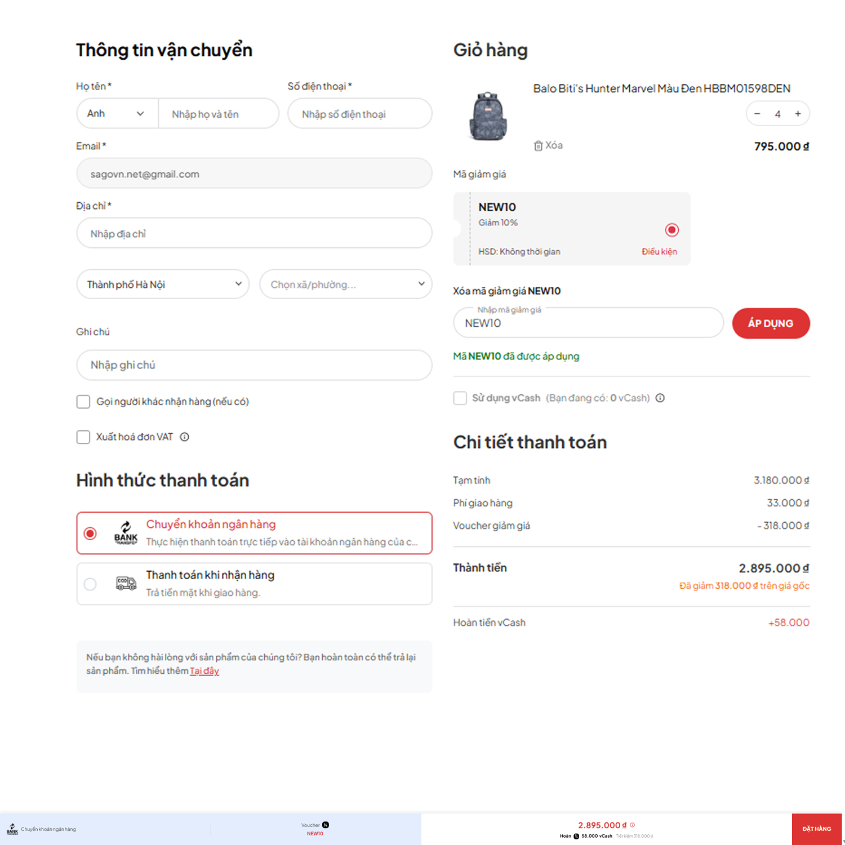Open the Thành phố Hà Nội dropdown
Viewport: 845px width, 845px height.
(162, 284)
